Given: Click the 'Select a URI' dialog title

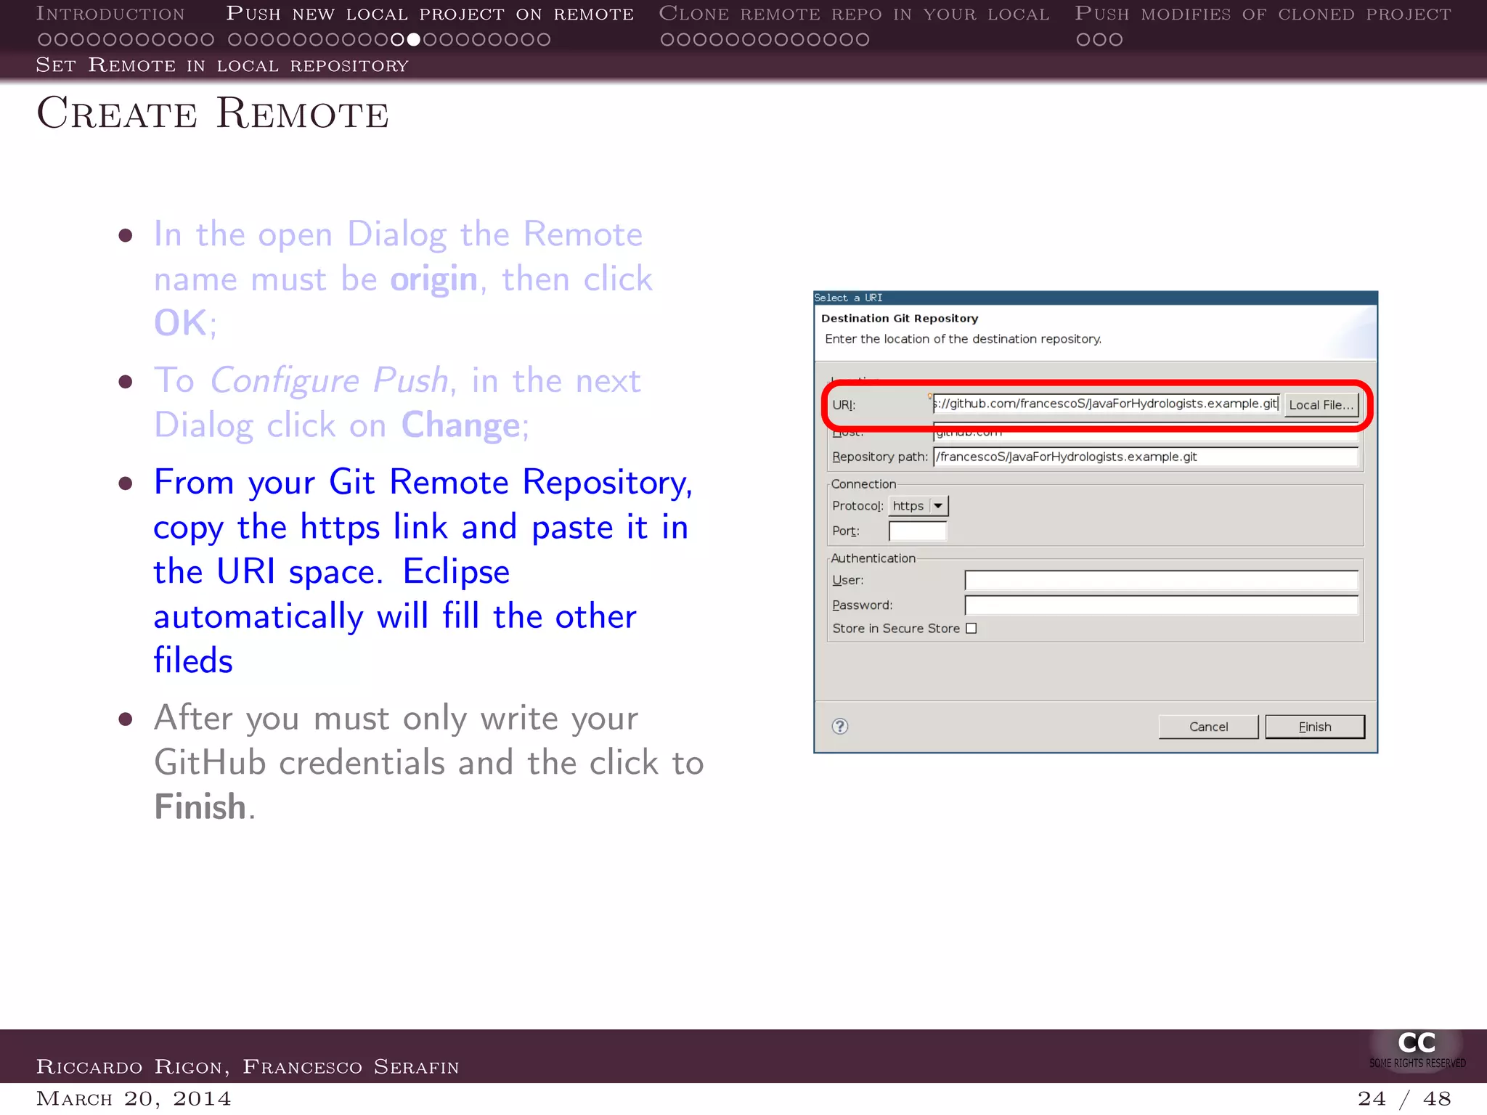Looking at the screenshot, I should (848, 298).
